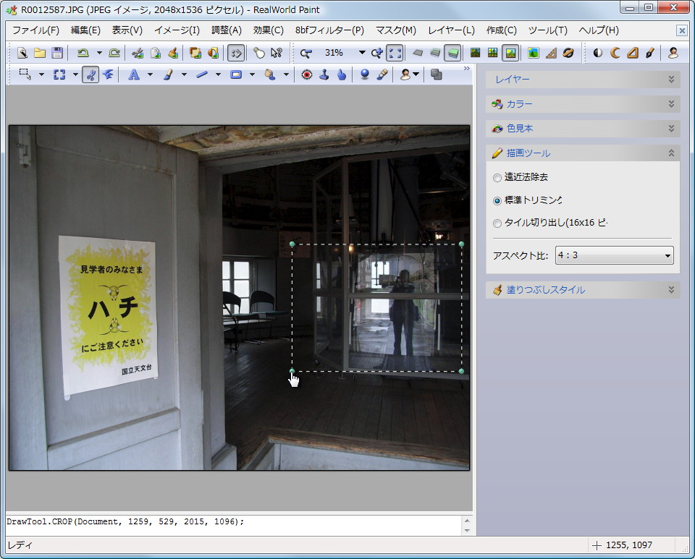
Task: Select the タイル切り出し radio option
Action: 497,223
